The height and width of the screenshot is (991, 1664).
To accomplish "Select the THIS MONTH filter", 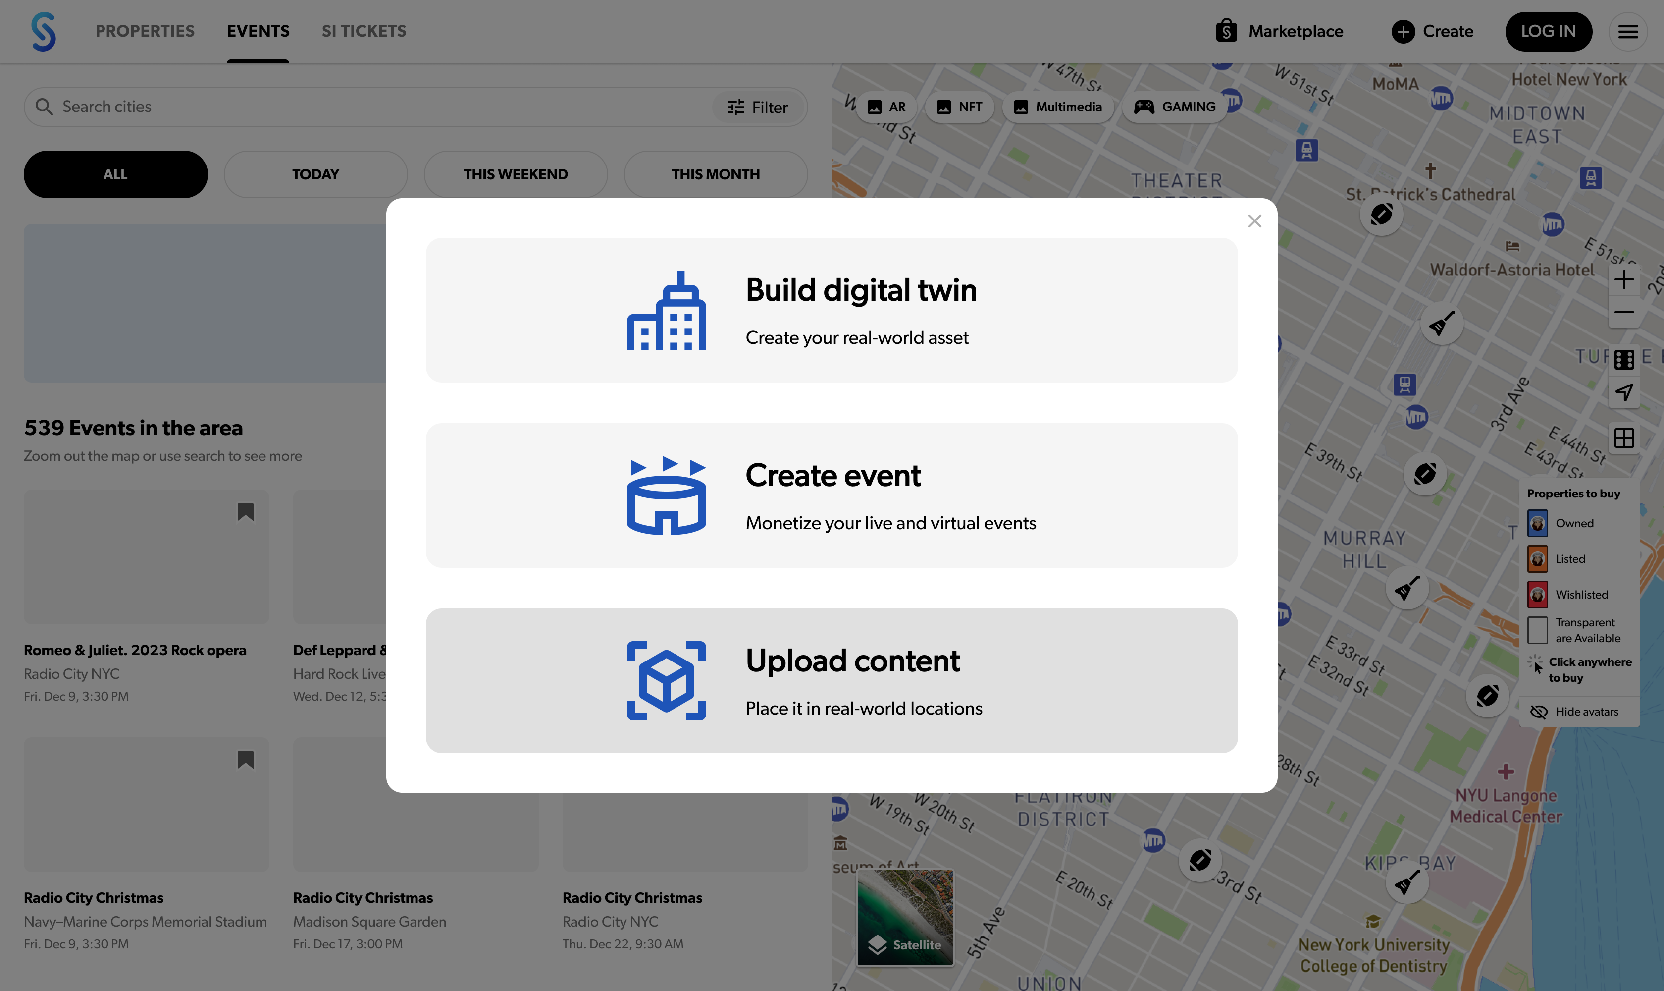I will [716, 174].
